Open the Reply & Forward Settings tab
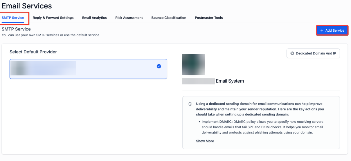351x161 pixels. [x=53, y=18]
